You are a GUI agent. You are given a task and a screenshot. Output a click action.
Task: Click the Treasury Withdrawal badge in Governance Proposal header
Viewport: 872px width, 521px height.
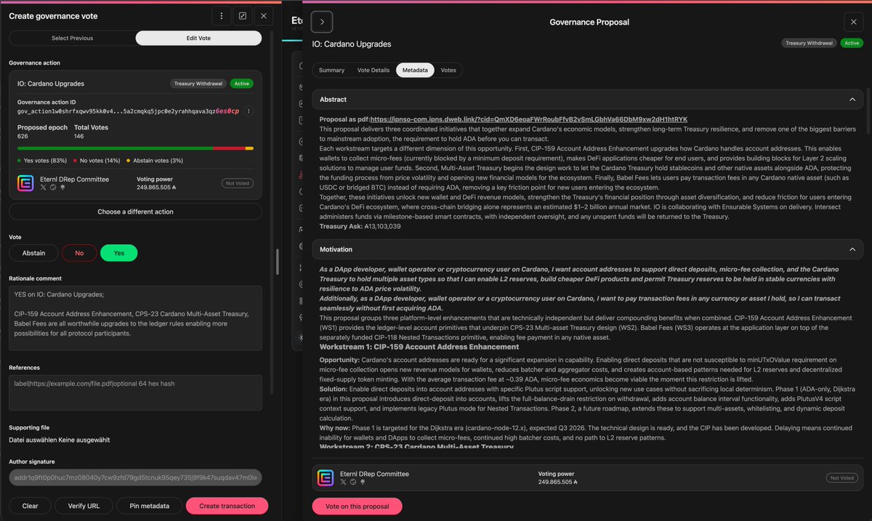810,43
